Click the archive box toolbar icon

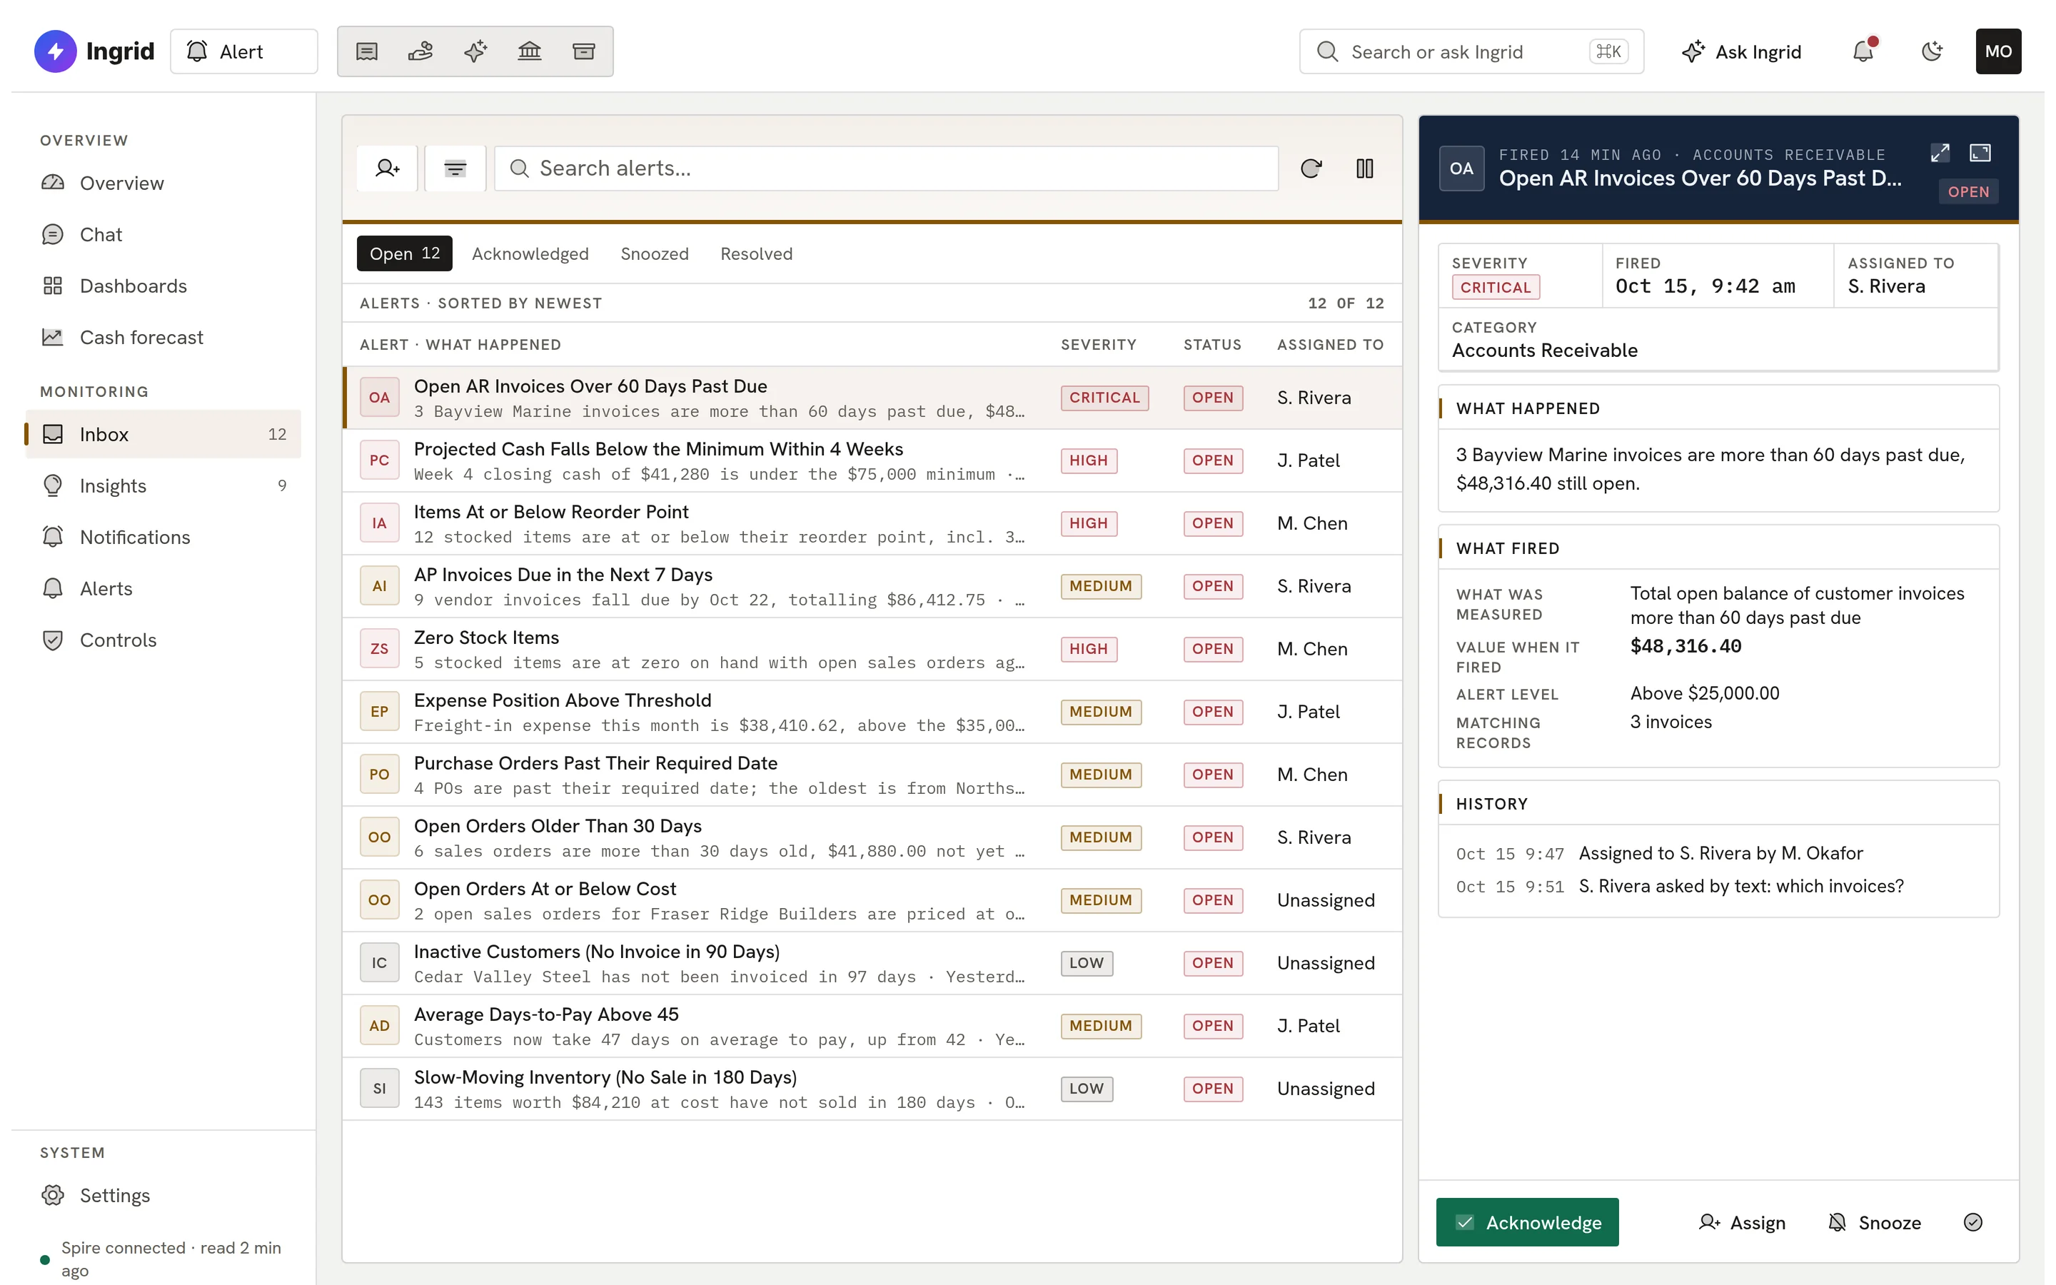pyautogui.click(x=584, y=52)
